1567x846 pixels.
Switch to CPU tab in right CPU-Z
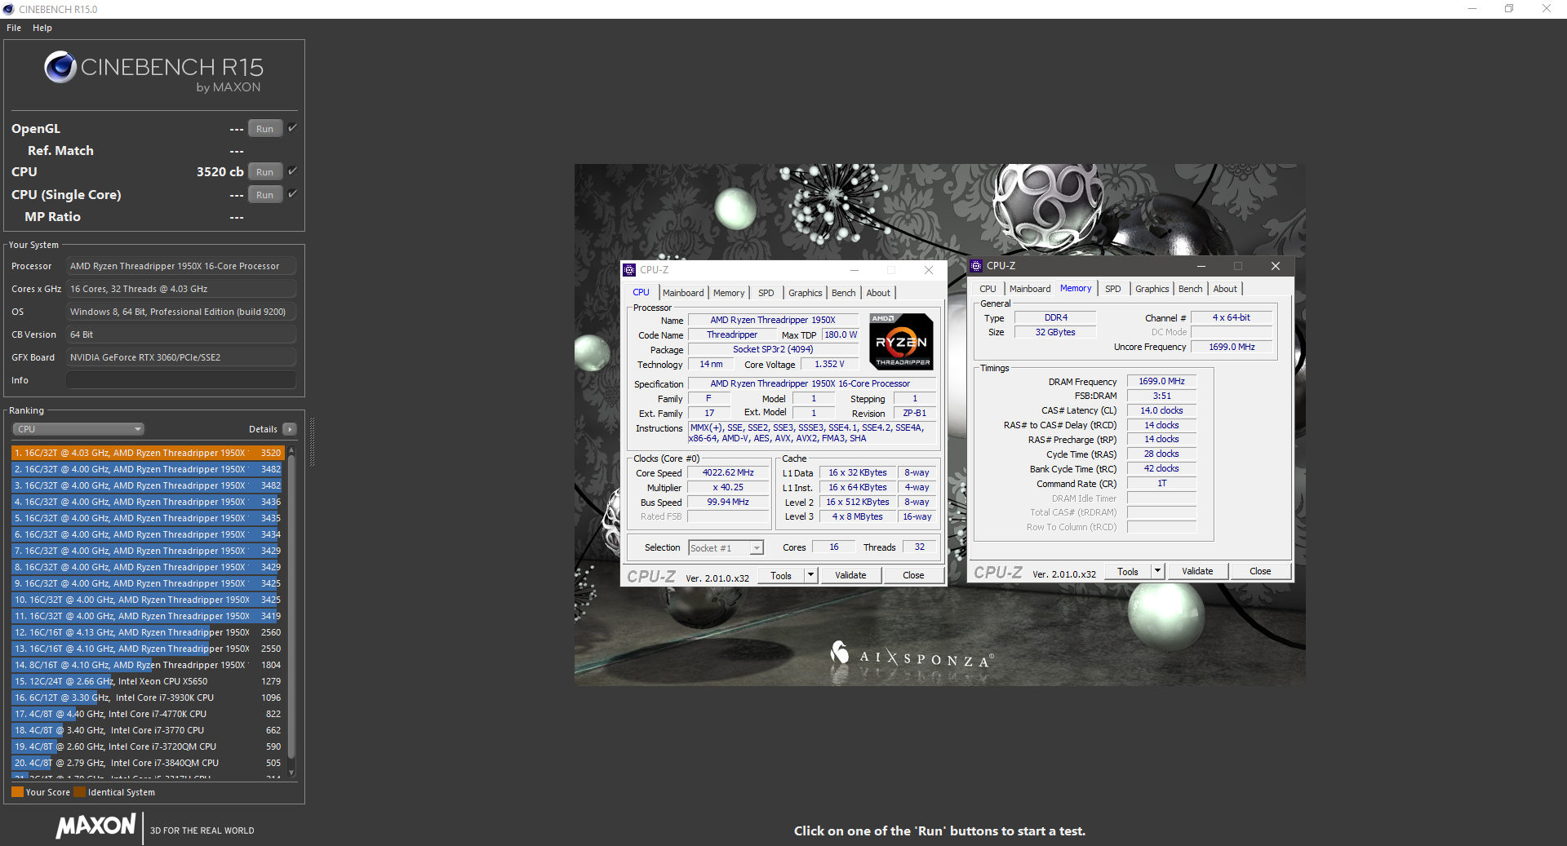[x=988, y=289]
